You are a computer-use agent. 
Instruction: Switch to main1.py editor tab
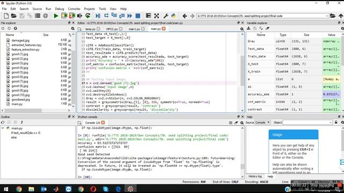point(134,29)
